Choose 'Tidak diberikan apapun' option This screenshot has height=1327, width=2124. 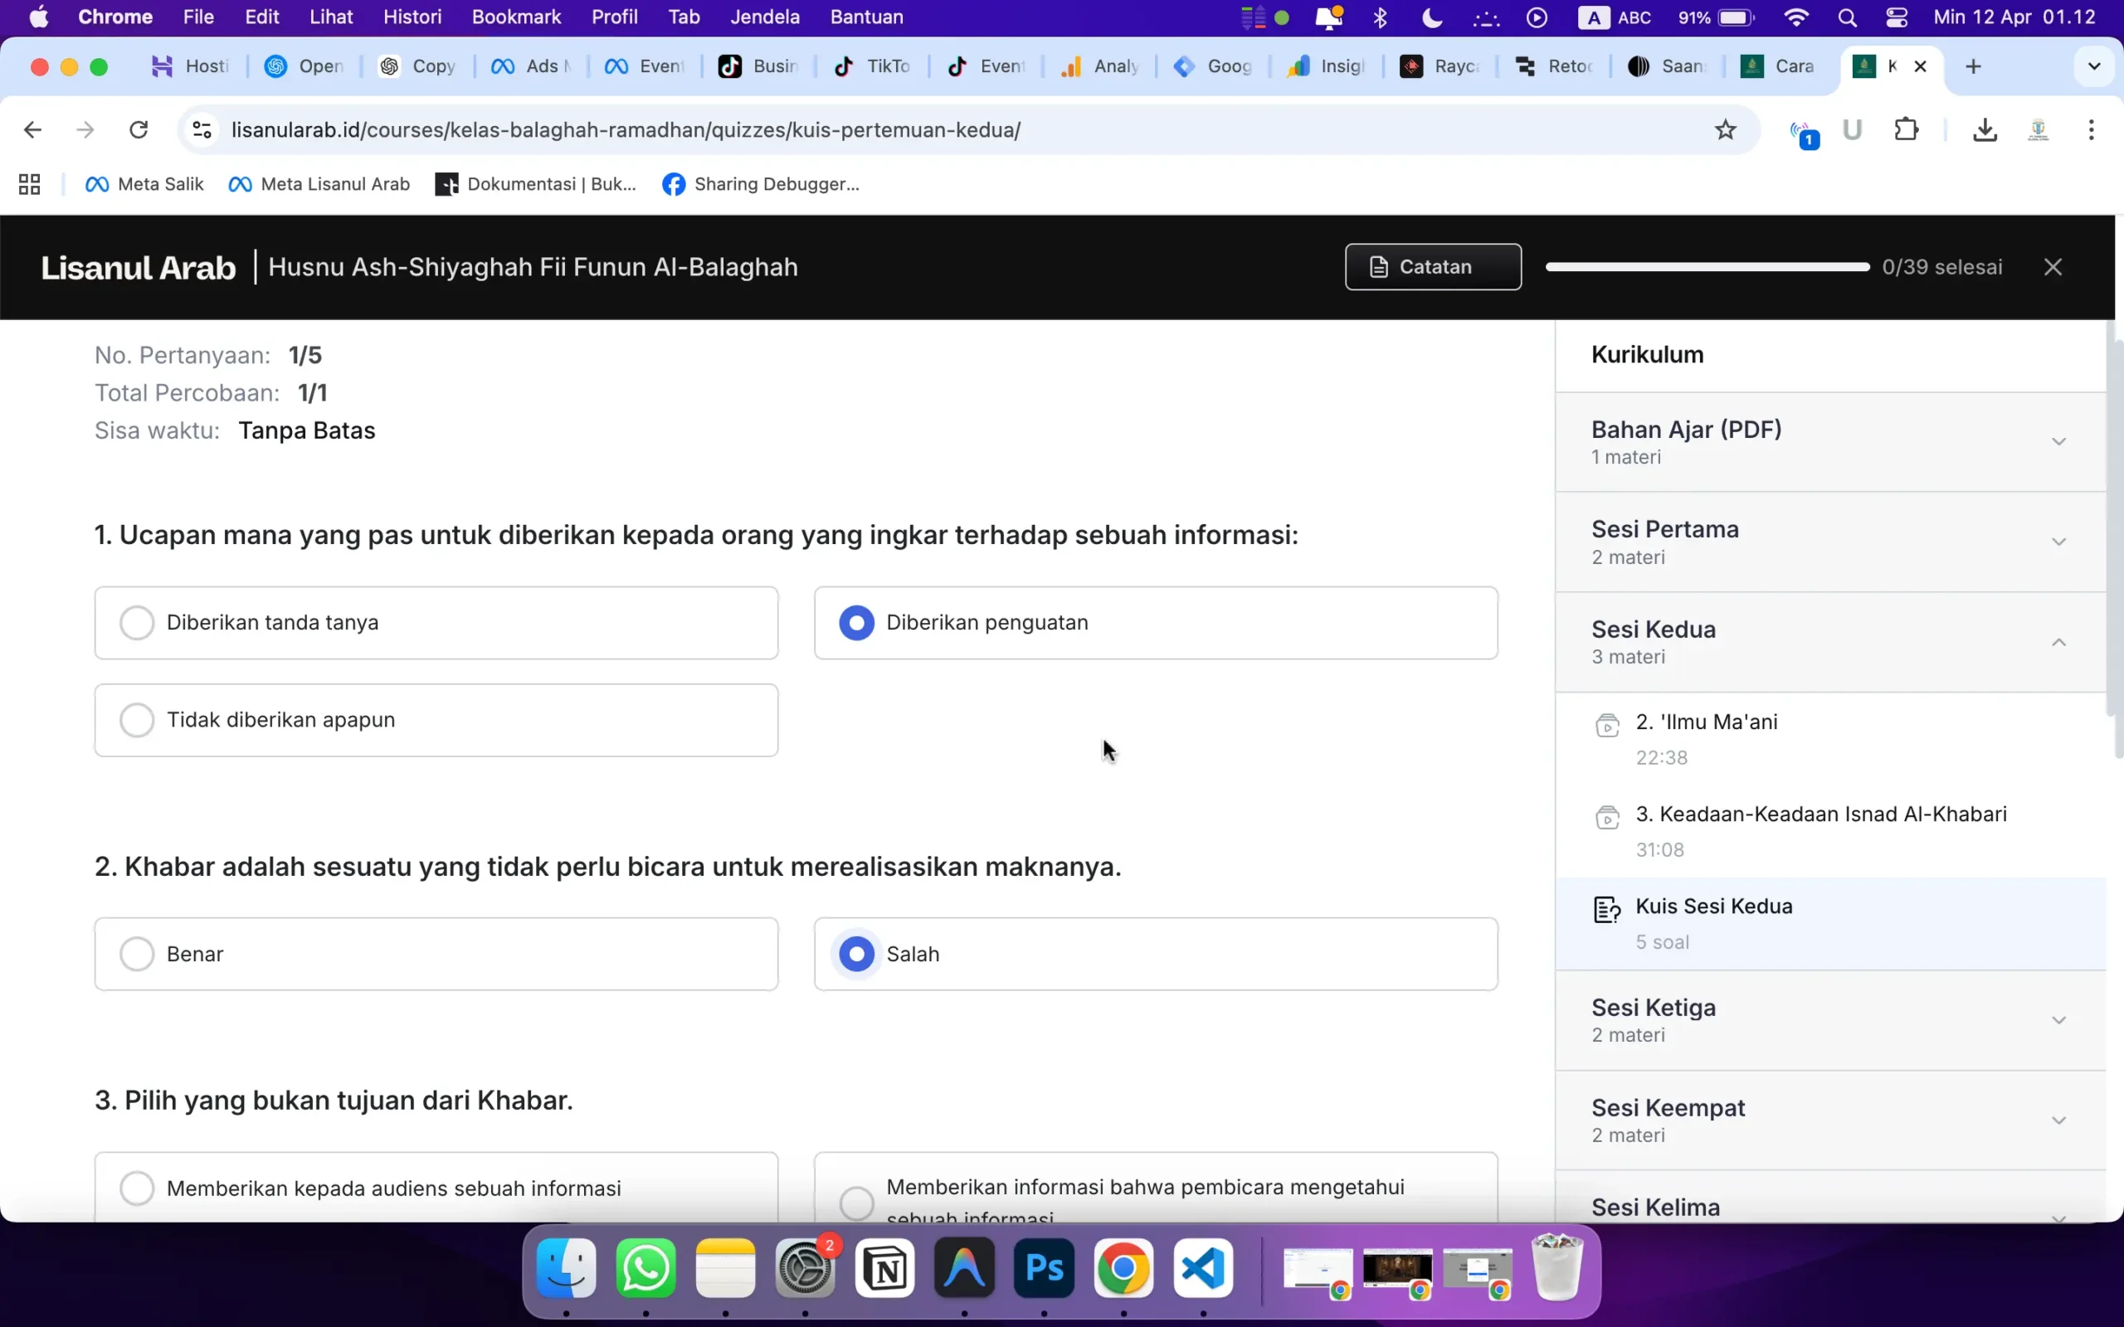pyautogui.click(x=138, y=720)
